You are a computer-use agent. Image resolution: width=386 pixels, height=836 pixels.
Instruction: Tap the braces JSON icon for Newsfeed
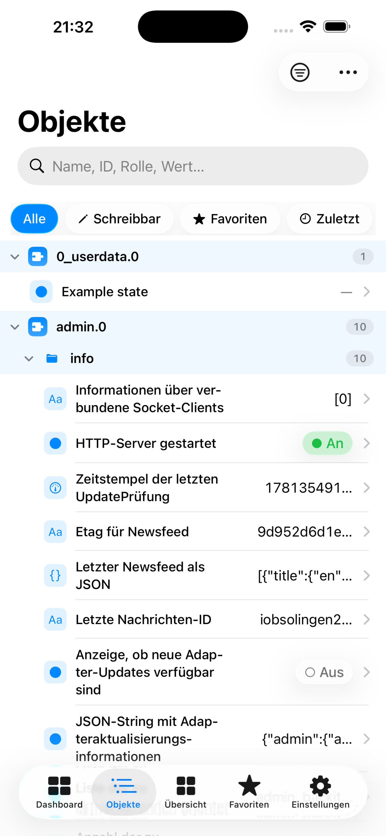(55, 575)
